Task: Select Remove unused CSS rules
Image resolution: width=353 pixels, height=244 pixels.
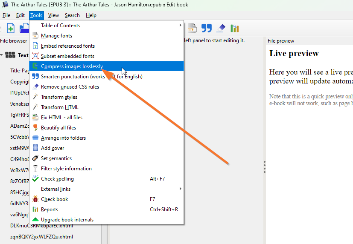Action: pyautogui.click(x=106, y=87)
